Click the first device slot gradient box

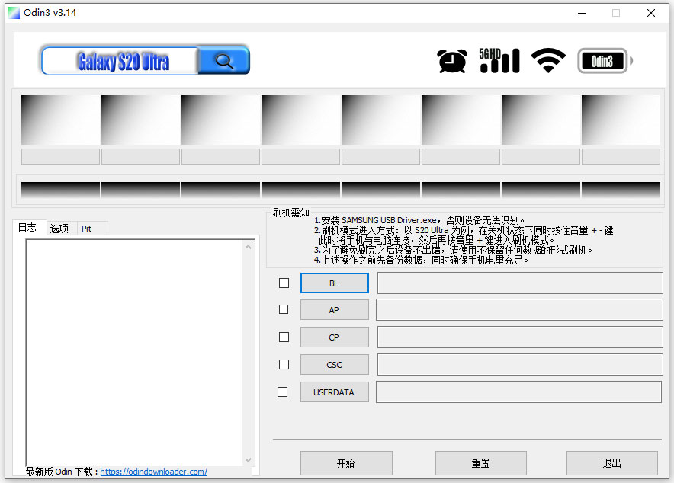tap(60, 120)
